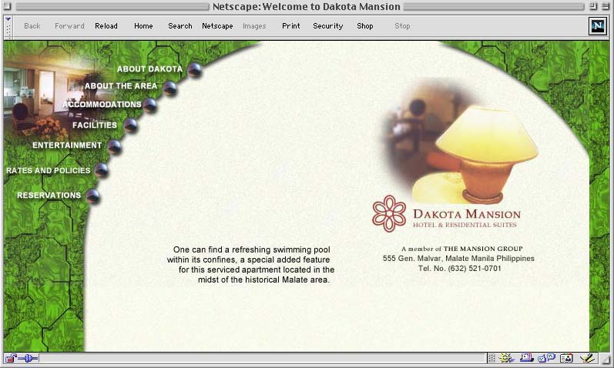Click the Netscape N logo icon

[x=598, y=26]
